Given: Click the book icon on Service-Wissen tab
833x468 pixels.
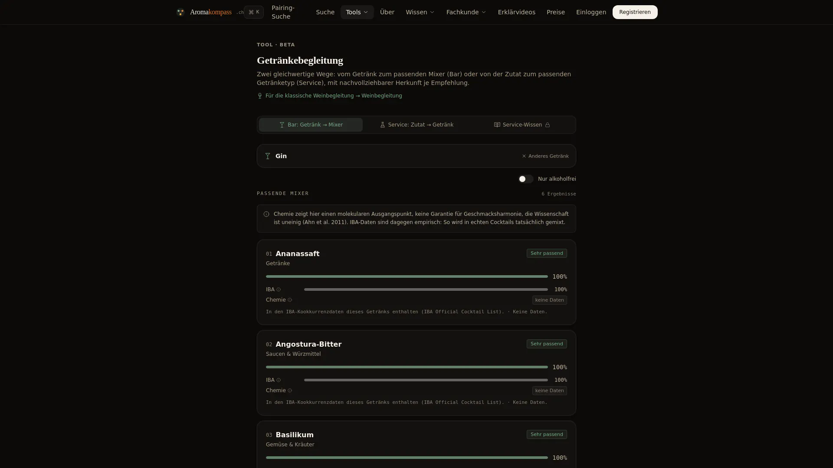Looking at the screenshot, I should tap(497, 125).
